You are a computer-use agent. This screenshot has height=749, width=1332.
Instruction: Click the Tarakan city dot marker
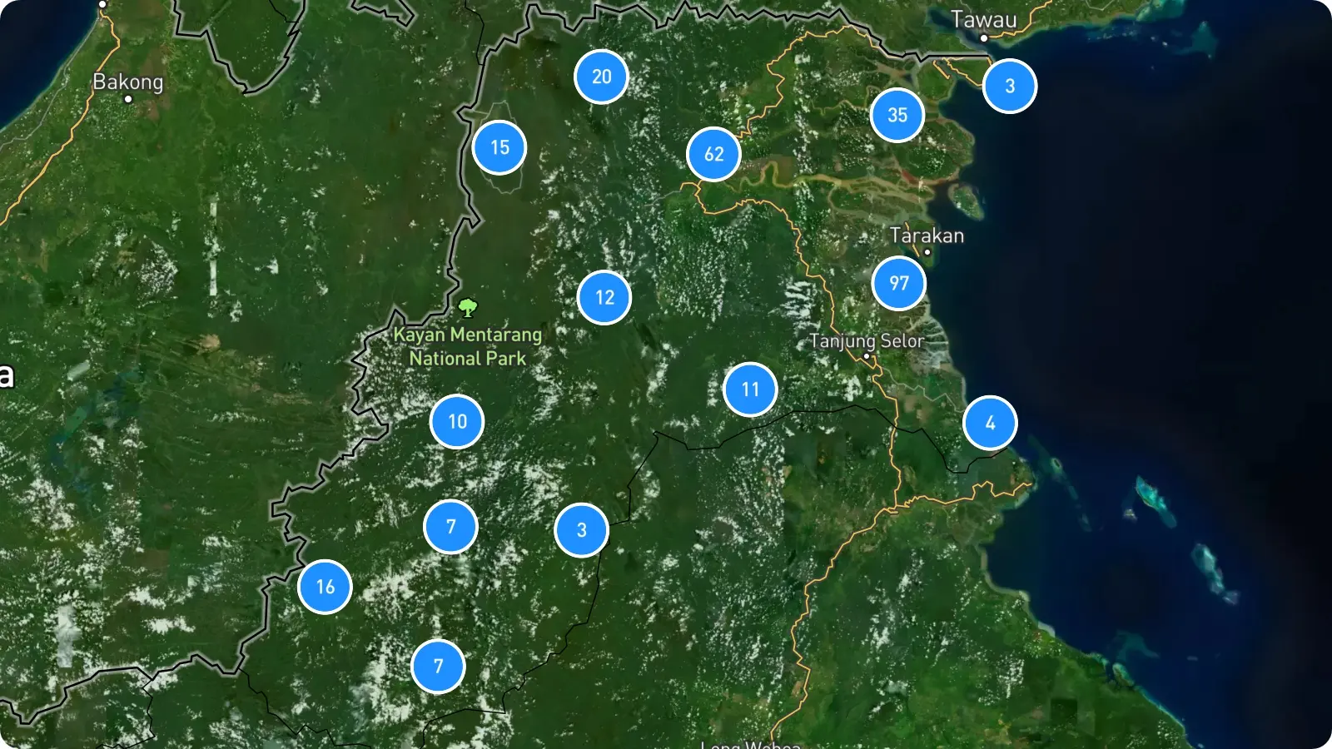tap(927, 252)
